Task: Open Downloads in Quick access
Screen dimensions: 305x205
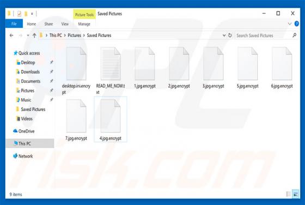Action: click(30, 72)
